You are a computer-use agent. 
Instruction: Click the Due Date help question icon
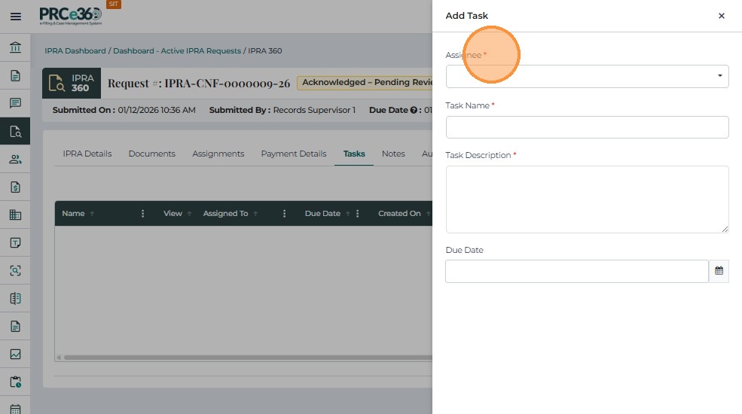[x=414, y=110]
